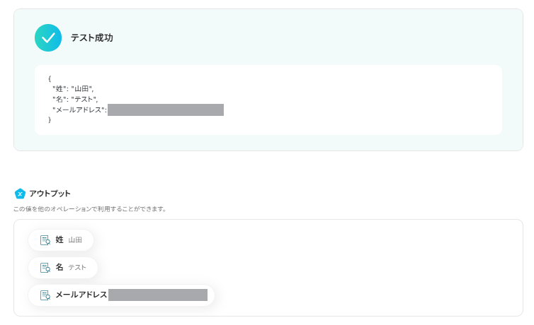Click the output description text under アウトプット
The width and height of the screenshot is (534, 325).
click(90, 209)
